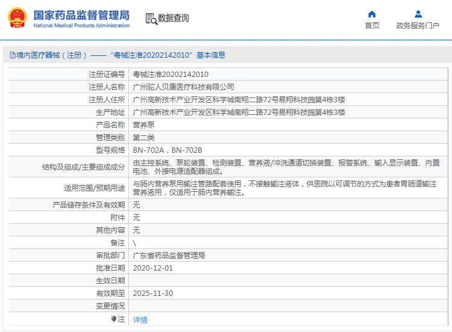Image resolution: width=452 pixels, height=332 pixels.
Task: Click the 注册证编号 label
Action: coord(107,74)
